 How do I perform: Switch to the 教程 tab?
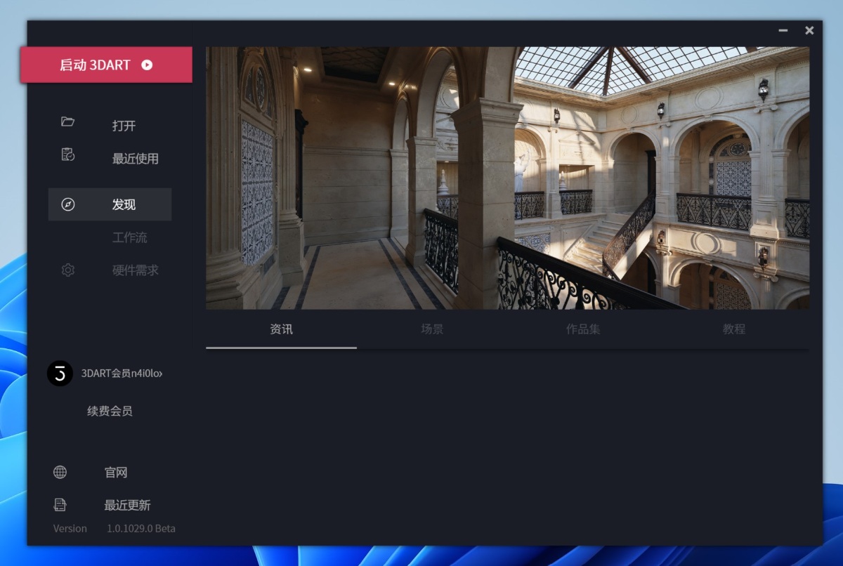pyautogui.click(x=733, y=329)
